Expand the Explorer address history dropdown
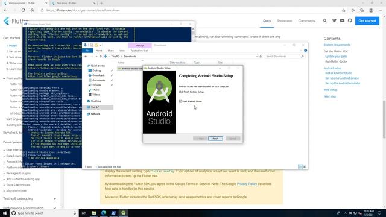The width and height of the screenshot is (386, 217). (257, 56)
